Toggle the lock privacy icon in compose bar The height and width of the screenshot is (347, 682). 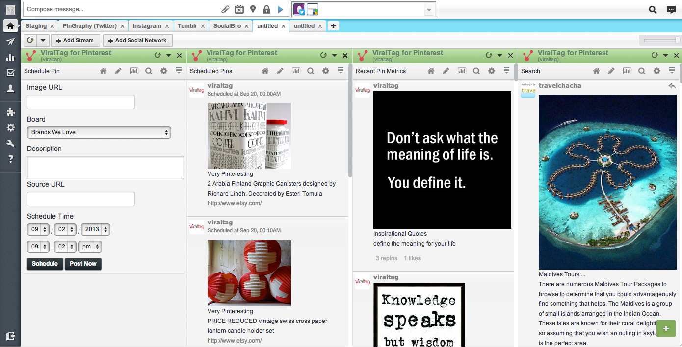pyautogui.click(x=266, y=9)
